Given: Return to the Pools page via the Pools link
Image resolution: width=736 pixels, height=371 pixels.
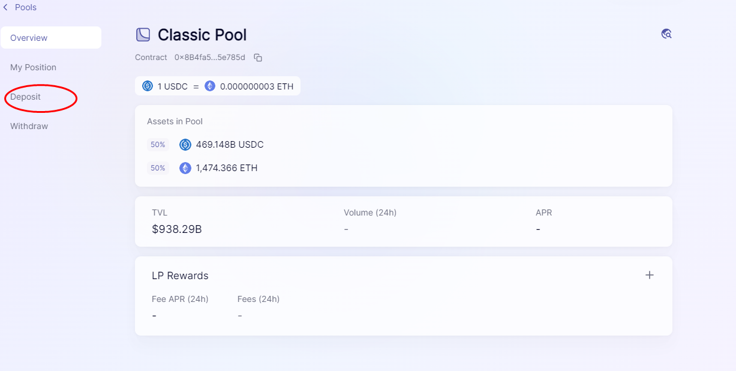Looking at the screenshot, I should coord(26,7).
